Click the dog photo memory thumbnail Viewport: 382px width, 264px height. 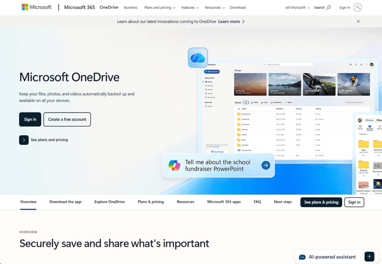pyautogui.click(x=319, y=84)
